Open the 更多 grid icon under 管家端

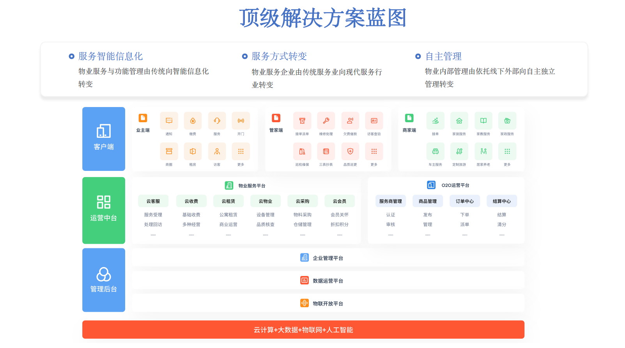tap(374, 151)
